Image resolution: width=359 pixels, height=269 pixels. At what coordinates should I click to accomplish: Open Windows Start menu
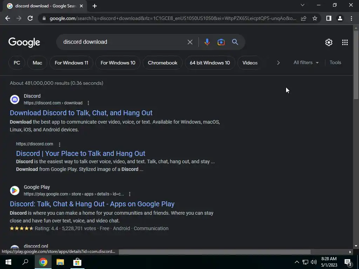click(x=8, y=262)
